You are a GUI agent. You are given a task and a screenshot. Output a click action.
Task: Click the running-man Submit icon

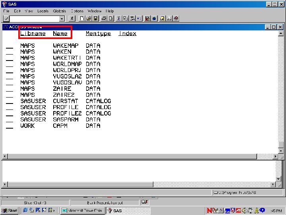(72, 18)
